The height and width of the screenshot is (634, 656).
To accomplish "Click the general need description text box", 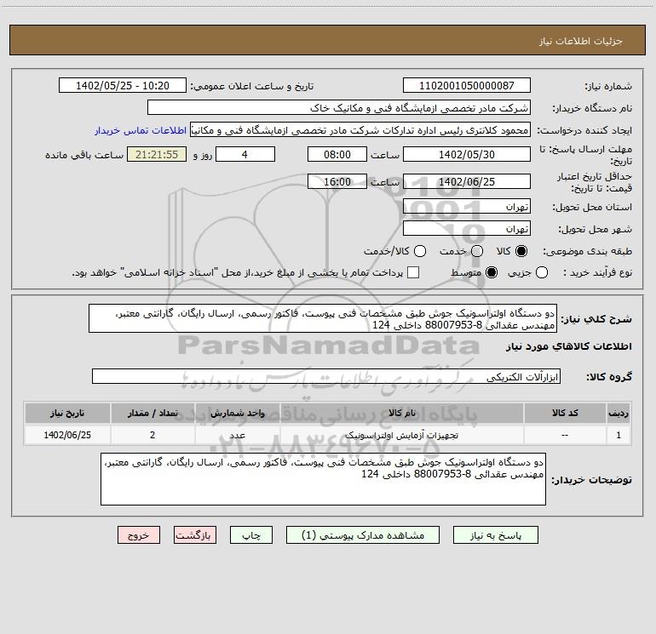I will (323, 318).
